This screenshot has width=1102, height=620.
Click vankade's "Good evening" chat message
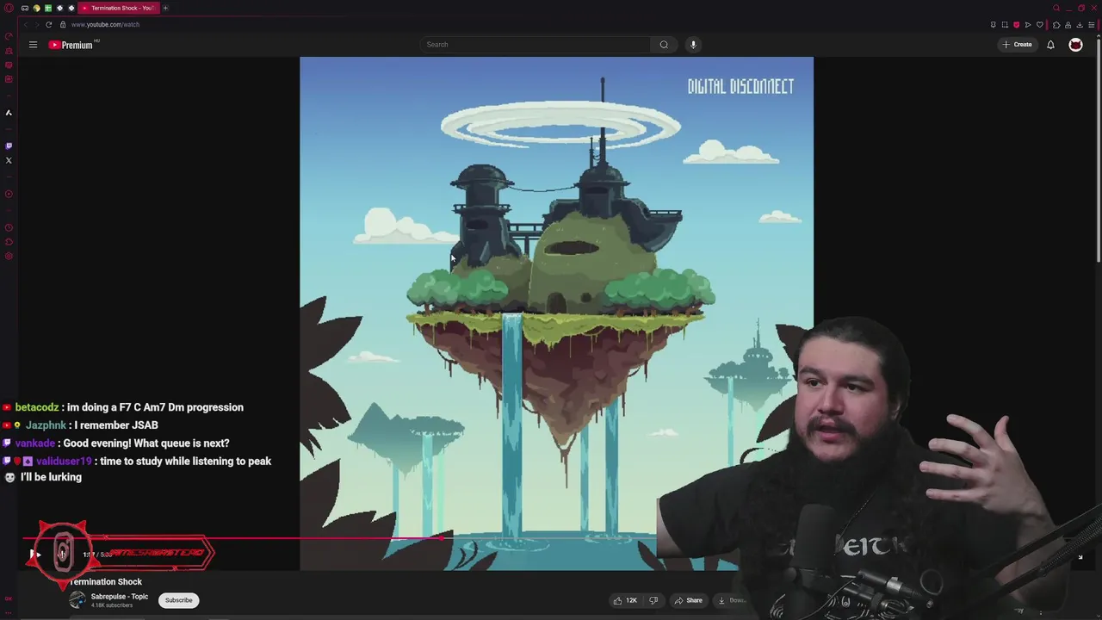click(116, 443)
